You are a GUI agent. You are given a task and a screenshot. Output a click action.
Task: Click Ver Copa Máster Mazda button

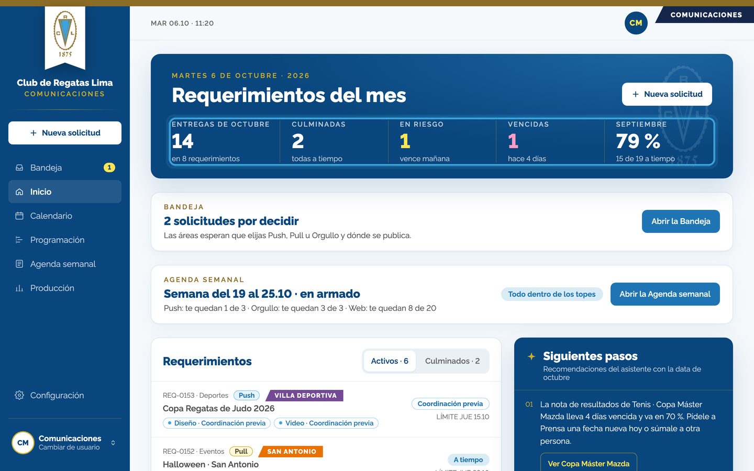[589, 463]
